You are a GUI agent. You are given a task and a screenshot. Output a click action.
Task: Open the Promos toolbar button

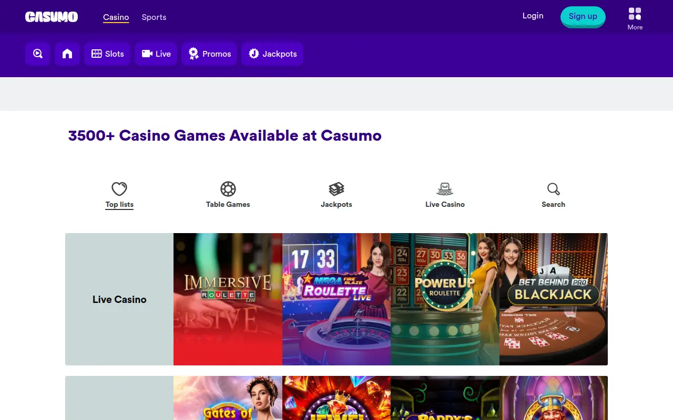click(209, 54)
